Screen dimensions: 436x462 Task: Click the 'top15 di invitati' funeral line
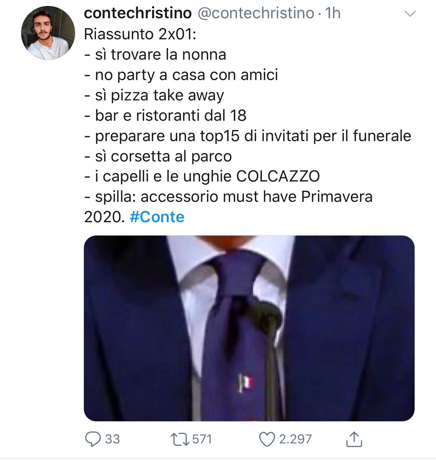247,136
